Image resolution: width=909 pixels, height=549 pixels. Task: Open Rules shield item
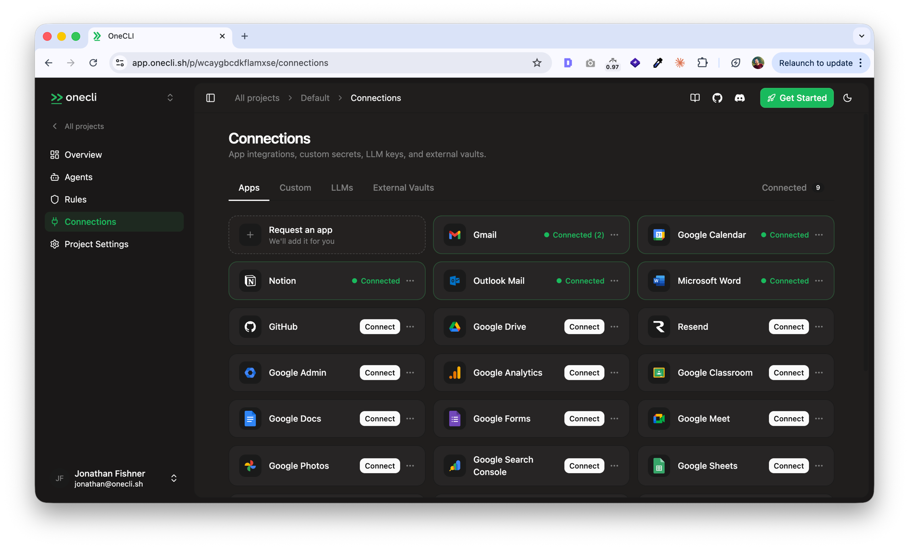[114, 199]
